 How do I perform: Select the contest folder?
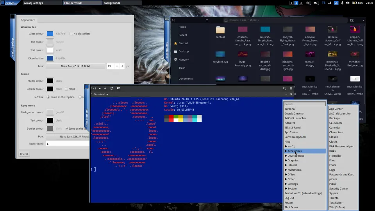click(220, 32)
